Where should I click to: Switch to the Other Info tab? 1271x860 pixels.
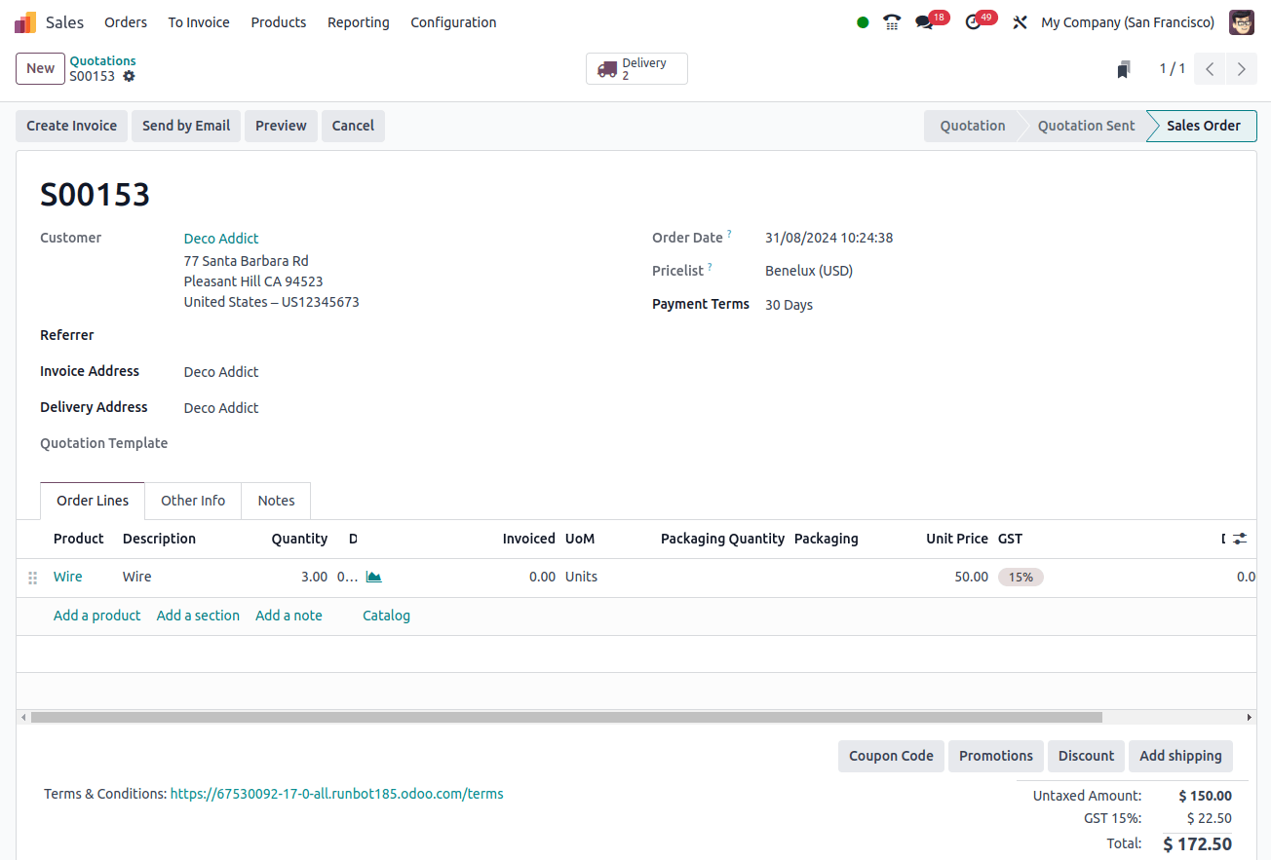click(x=193, y=501)
